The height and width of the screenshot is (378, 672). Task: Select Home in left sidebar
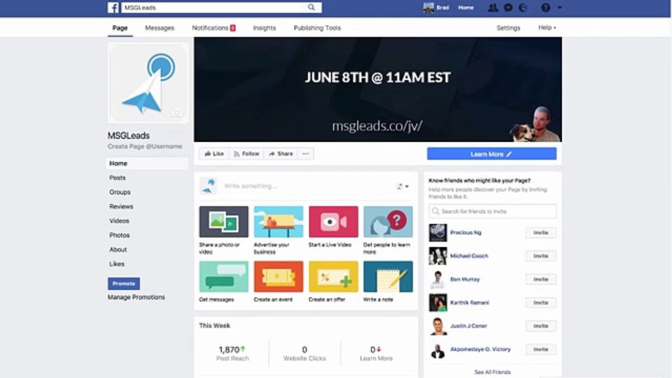click(x=147, y=163)
